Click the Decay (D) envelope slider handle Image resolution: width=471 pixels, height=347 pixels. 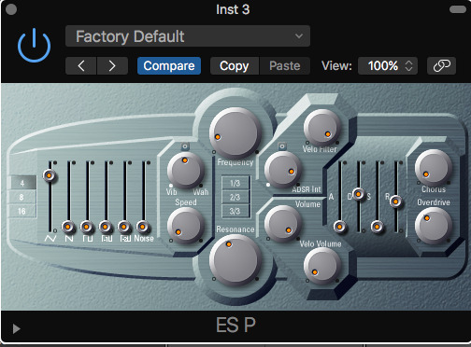point(358,194)
